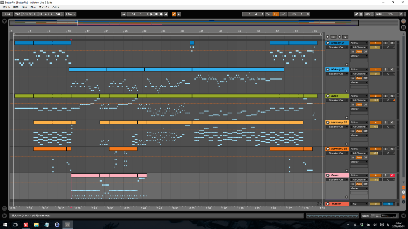Click the Stop transport button
Viewport: 408px width, 229px height.
(157, 14)
